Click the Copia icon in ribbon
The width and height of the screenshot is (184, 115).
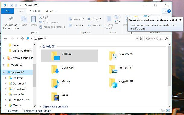tap(24, 19)
